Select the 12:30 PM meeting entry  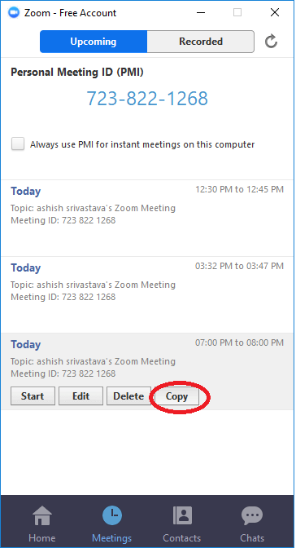click(147, 218)
